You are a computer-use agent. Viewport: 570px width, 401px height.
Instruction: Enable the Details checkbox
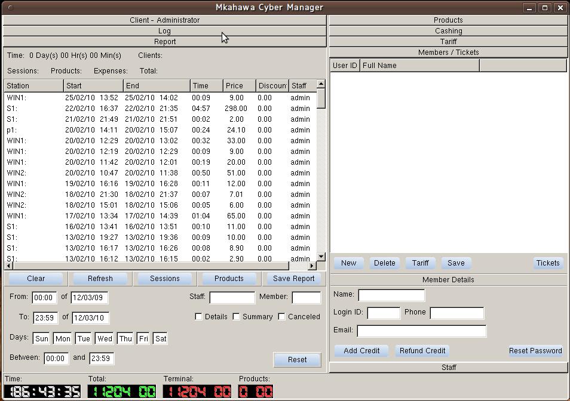(199, 317)
